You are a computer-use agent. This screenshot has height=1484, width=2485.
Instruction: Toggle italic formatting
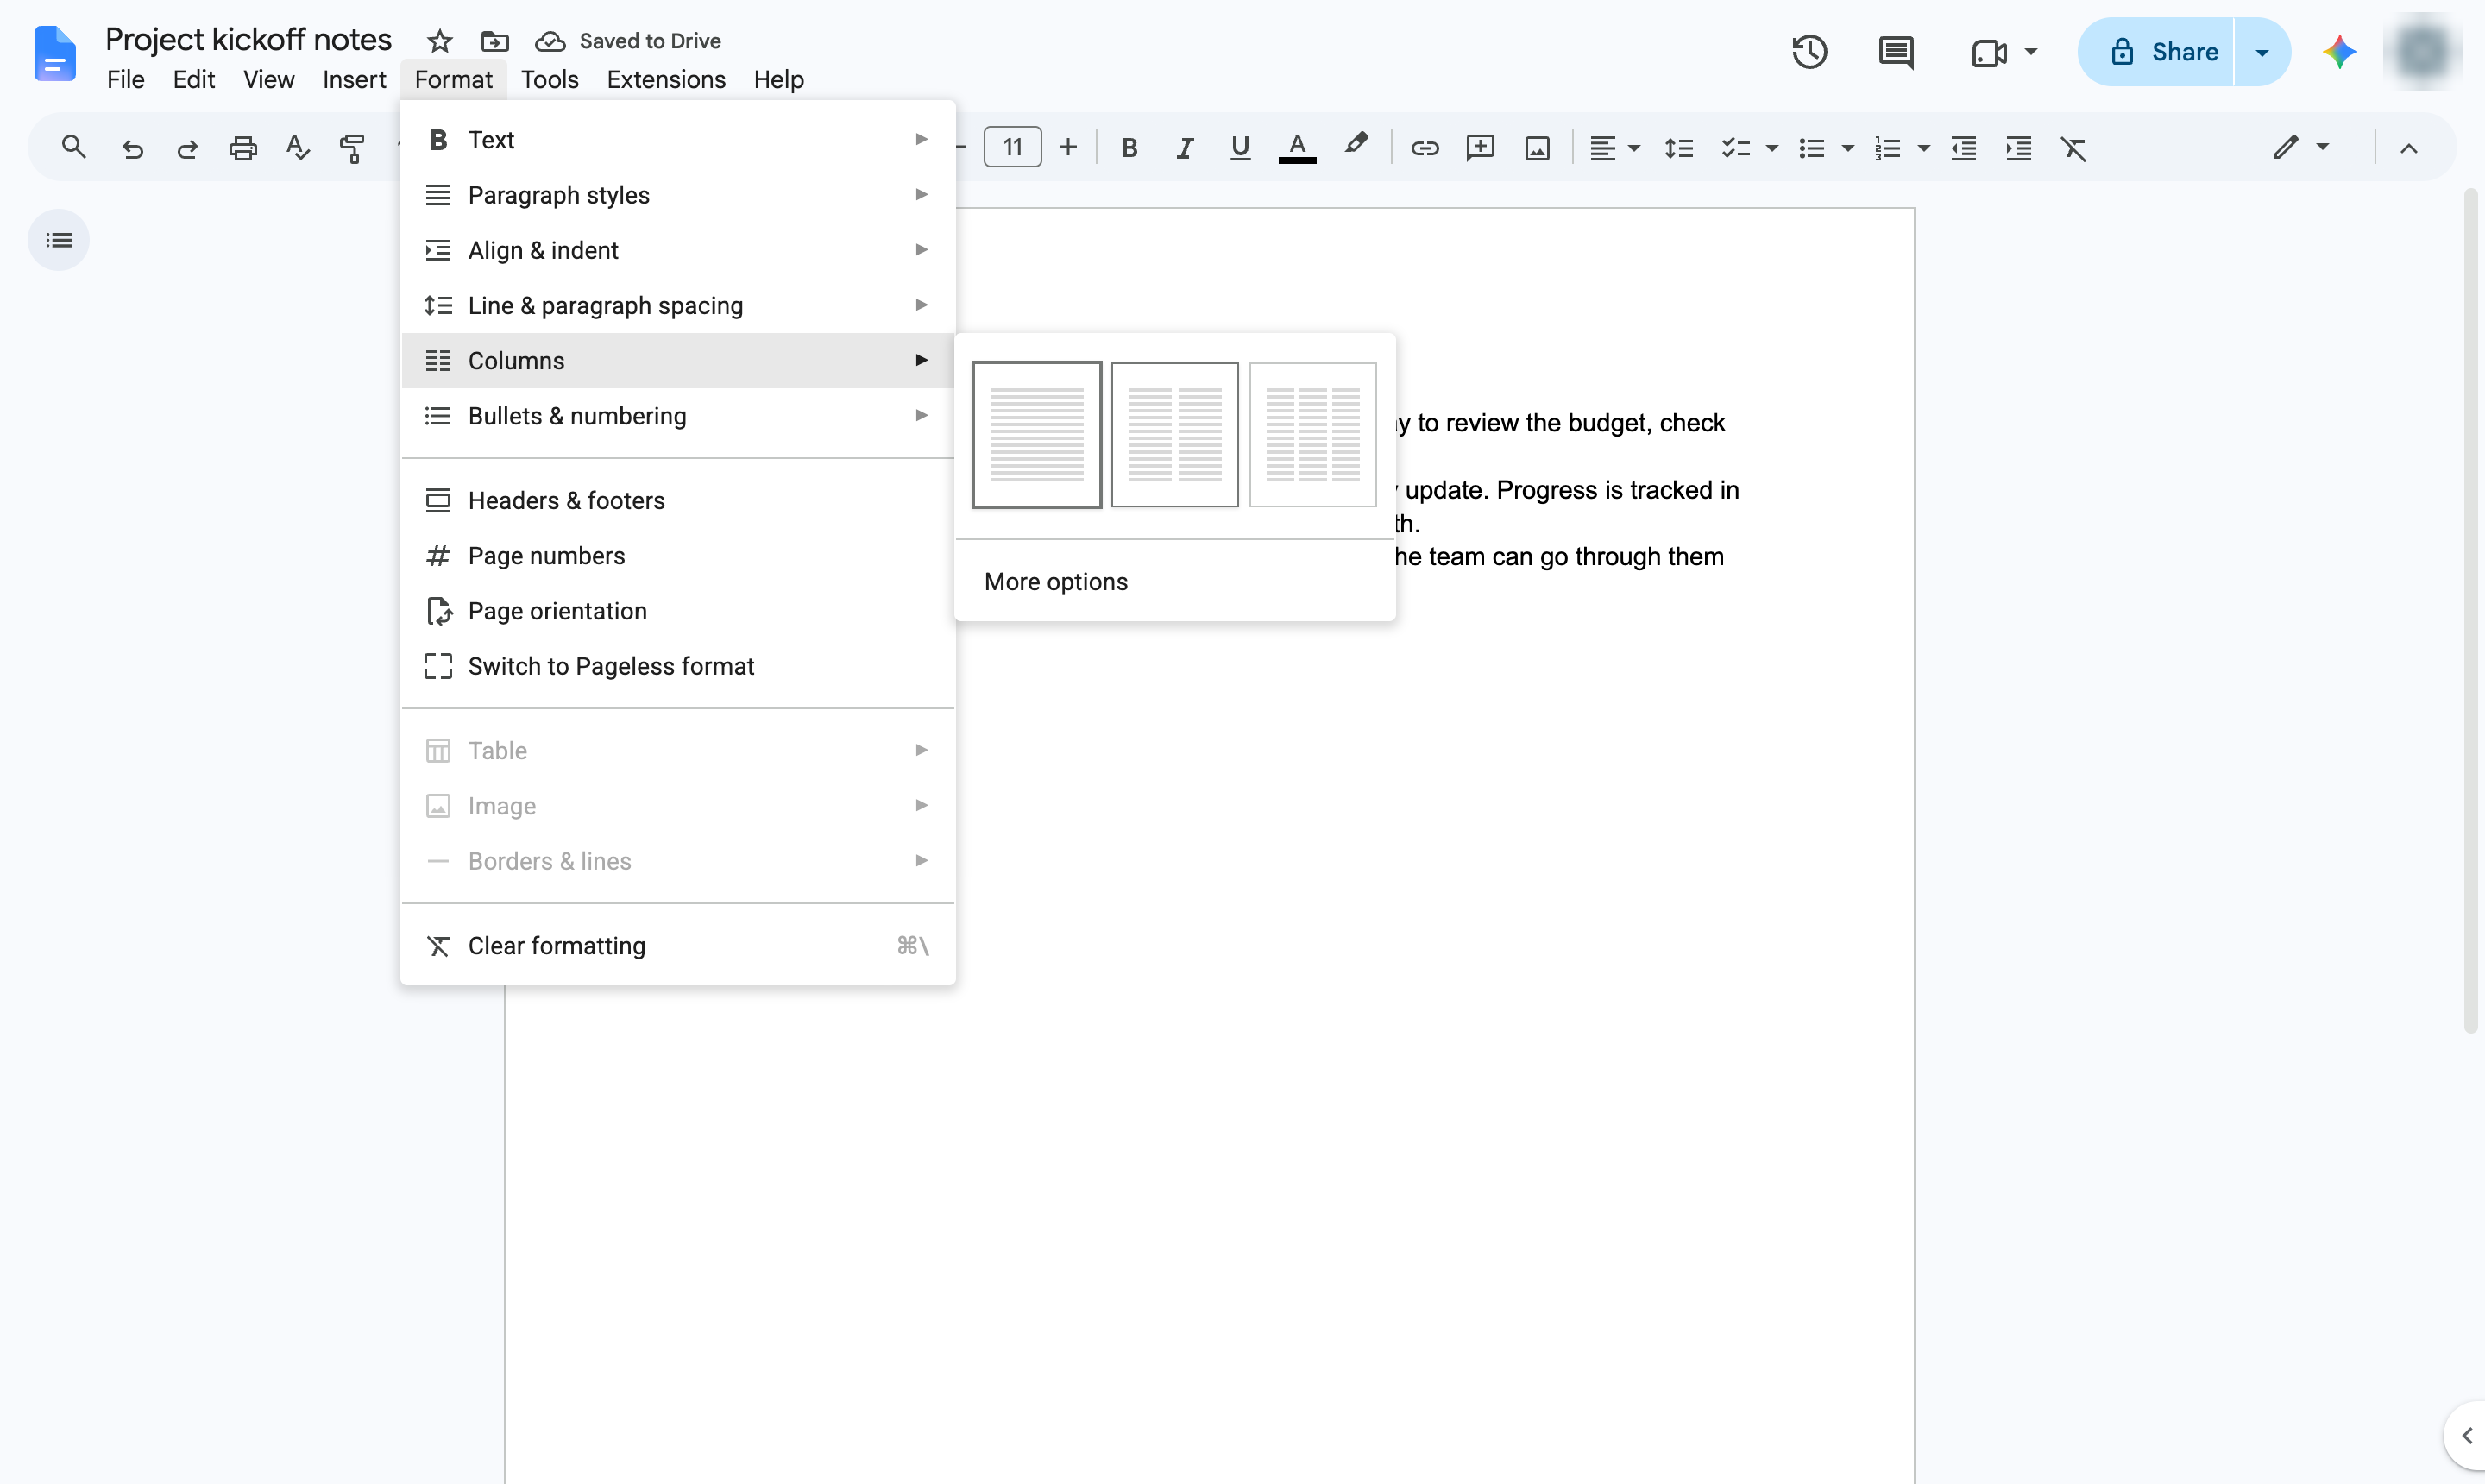point(1184,149)
